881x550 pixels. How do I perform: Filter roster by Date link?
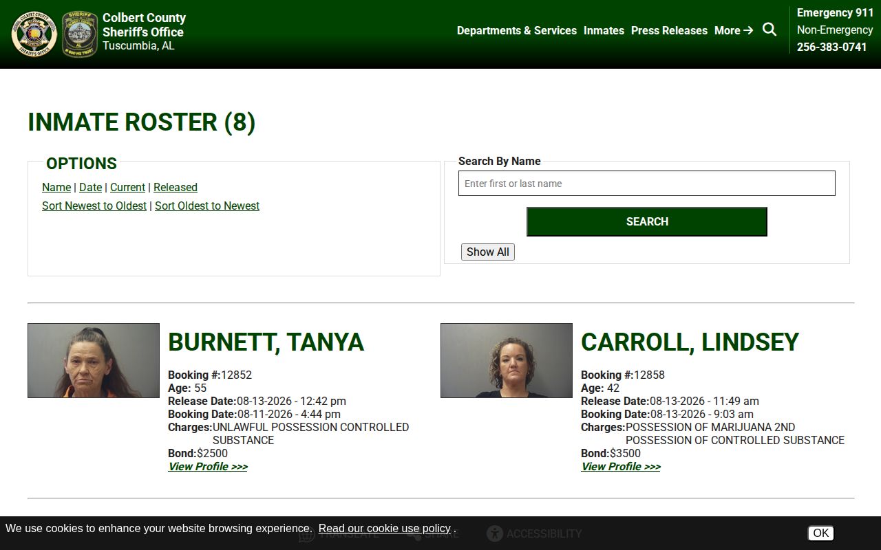tap(90, 187)
